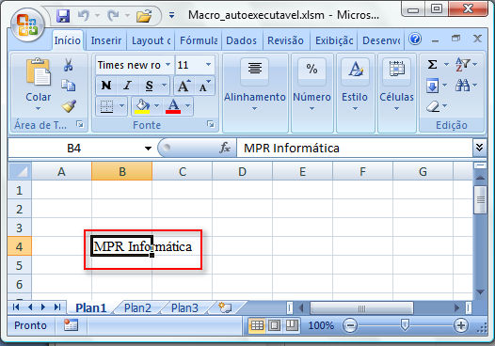The height and width of the screenshot is (346, 495).
Task: Click the Colar paste button
Action: pos(39,85)
